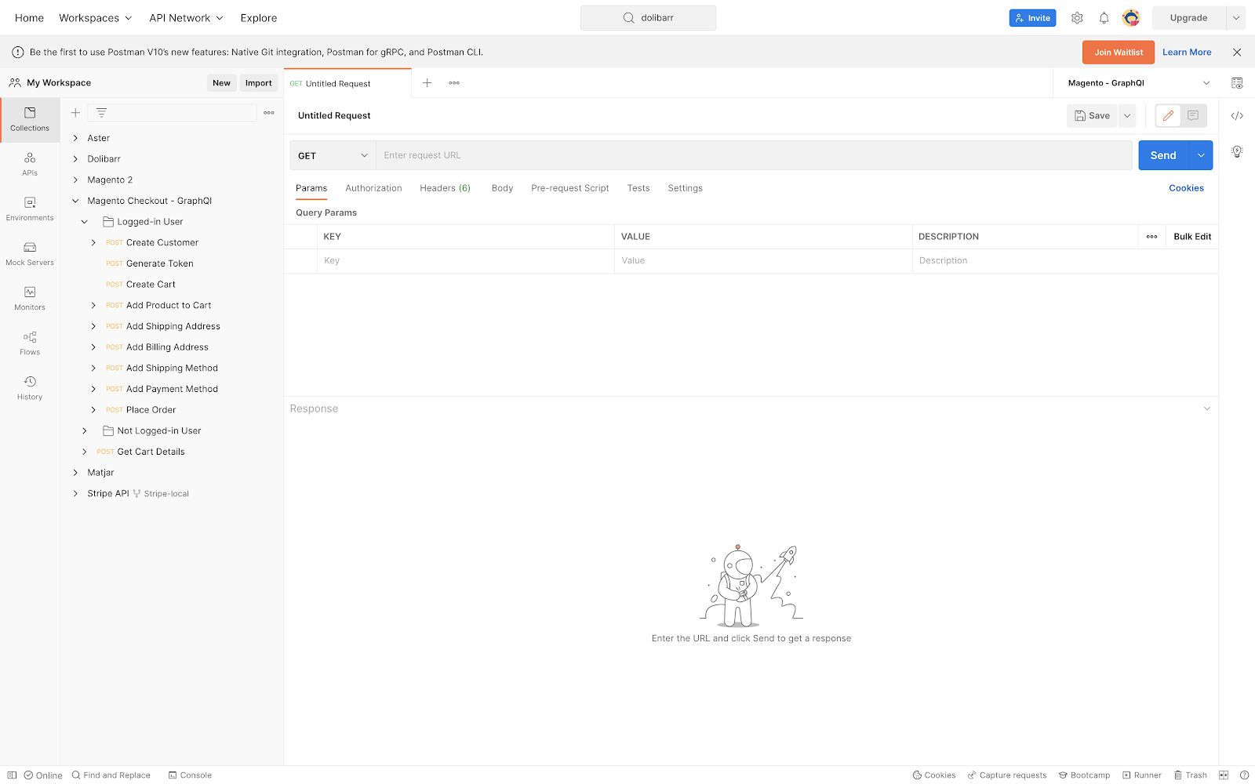Open params table column options ellipsis
Screen dimensions: 1255x784
1151,237
